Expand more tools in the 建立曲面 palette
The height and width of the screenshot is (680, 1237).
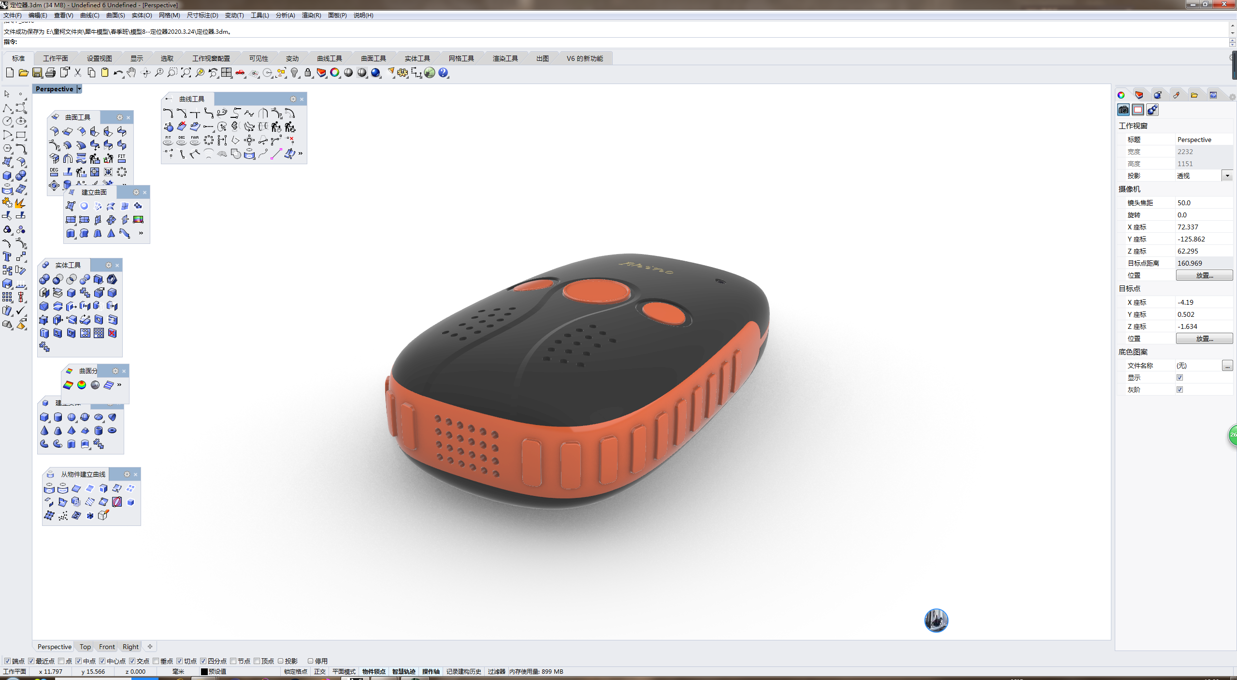(x=141, y=233)
